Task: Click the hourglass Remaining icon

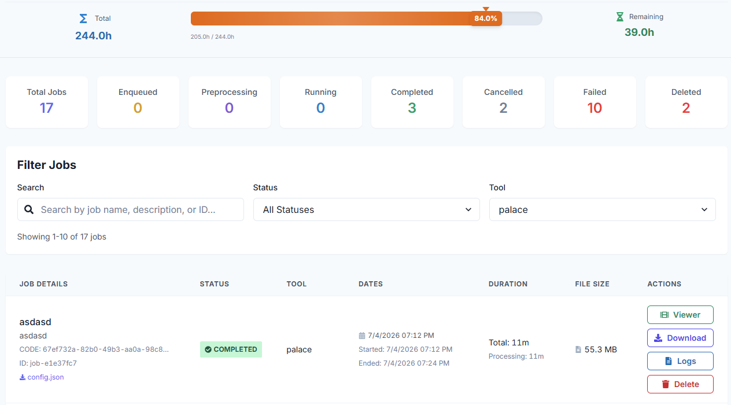Action: 620,17
